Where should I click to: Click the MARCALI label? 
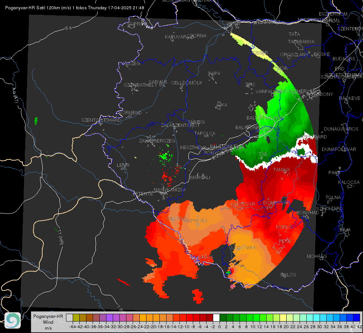click(x=200, y=178)
